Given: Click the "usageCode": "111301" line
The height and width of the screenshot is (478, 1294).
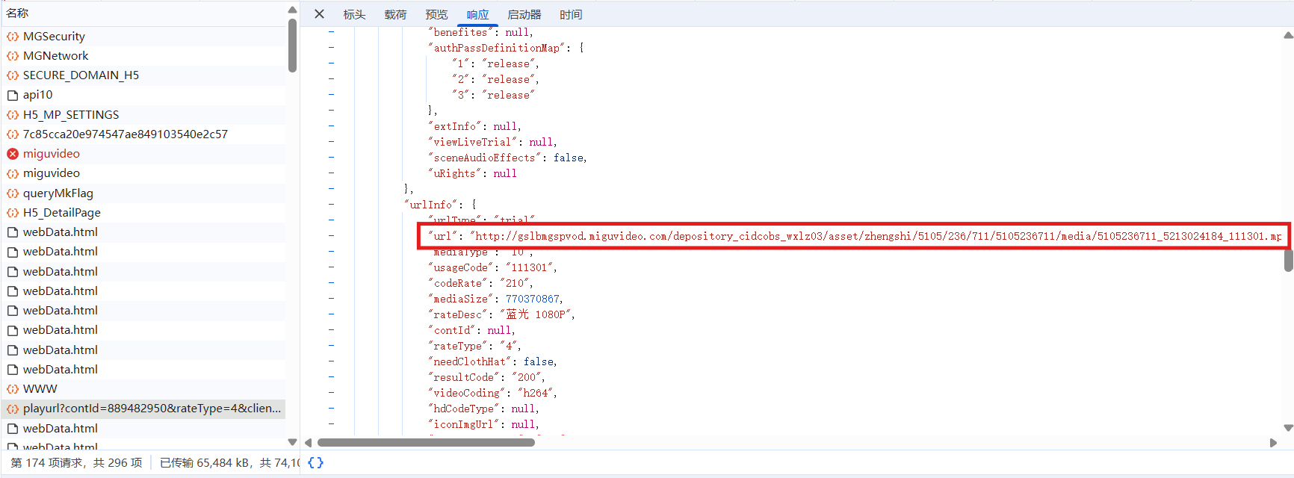Looking at the screenshot, I should pos(492,267).
